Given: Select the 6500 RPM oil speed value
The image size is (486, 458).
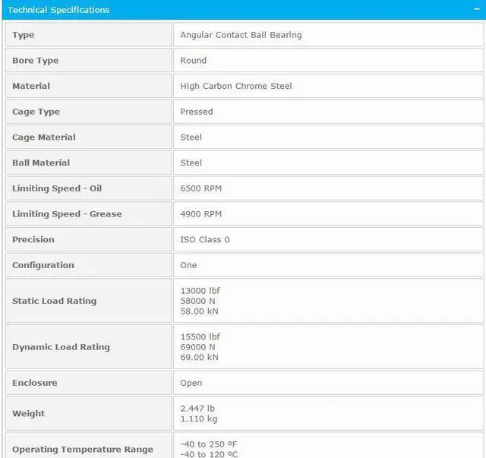Looking at the screenshot, I should click(x=201, y=188).
